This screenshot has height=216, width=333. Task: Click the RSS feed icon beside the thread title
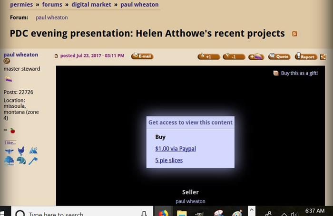pos(295,34)
